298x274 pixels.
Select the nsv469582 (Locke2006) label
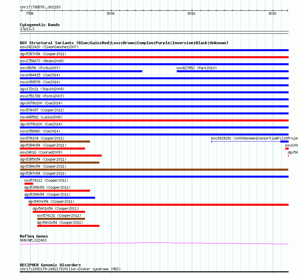coord(41,117)
